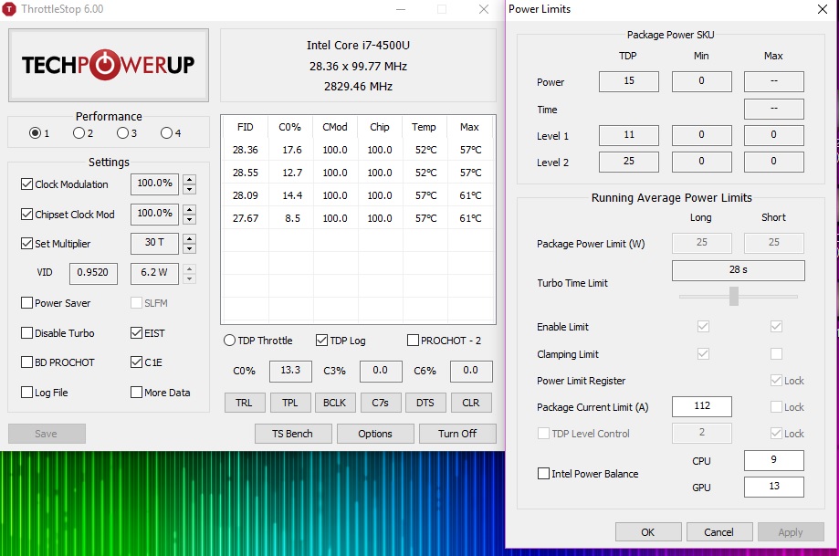Click the Turn Off button
Screen dimensions: 839x556
457,434
